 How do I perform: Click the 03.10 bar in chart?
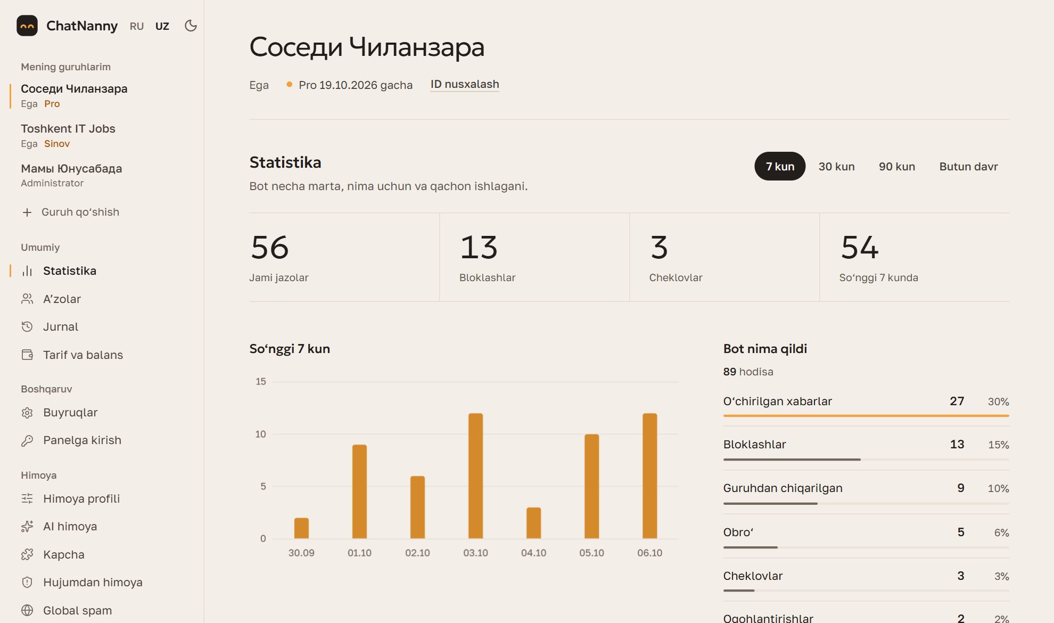475,476
